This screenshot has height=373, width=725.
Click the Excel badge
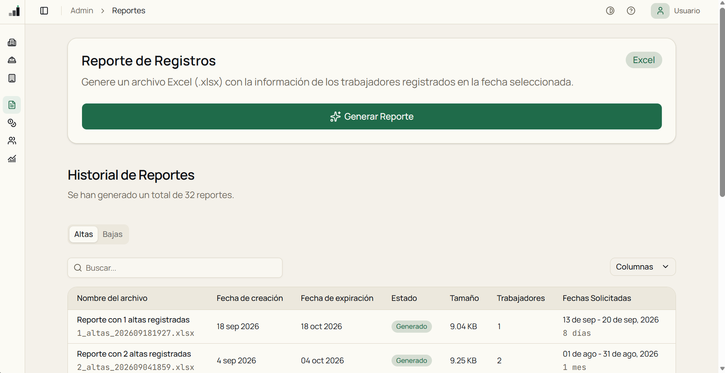[644, 60]
